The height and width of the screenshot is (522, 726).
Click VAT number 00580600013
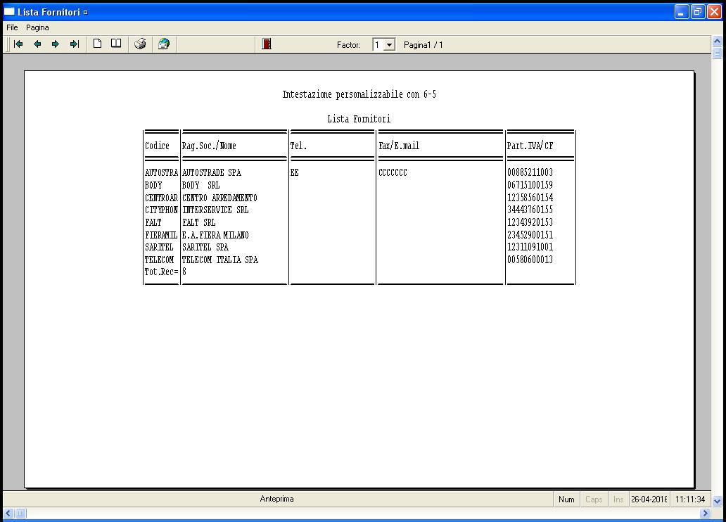tap(530, 260)
